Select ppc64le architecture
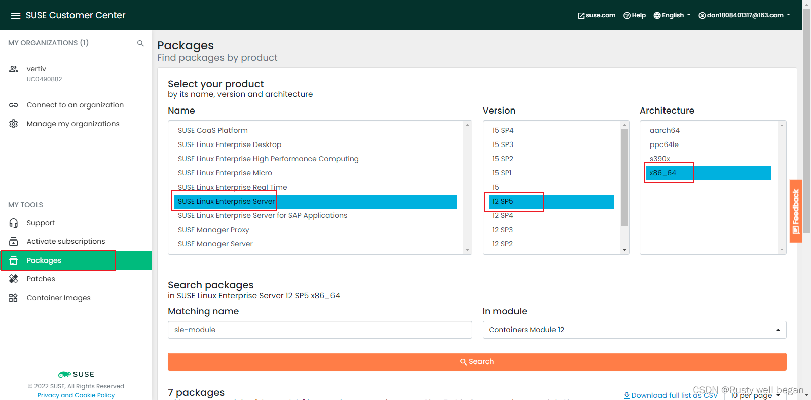Image resolution: width=811 pixels, height=400 pixels. tap(709, 144)
